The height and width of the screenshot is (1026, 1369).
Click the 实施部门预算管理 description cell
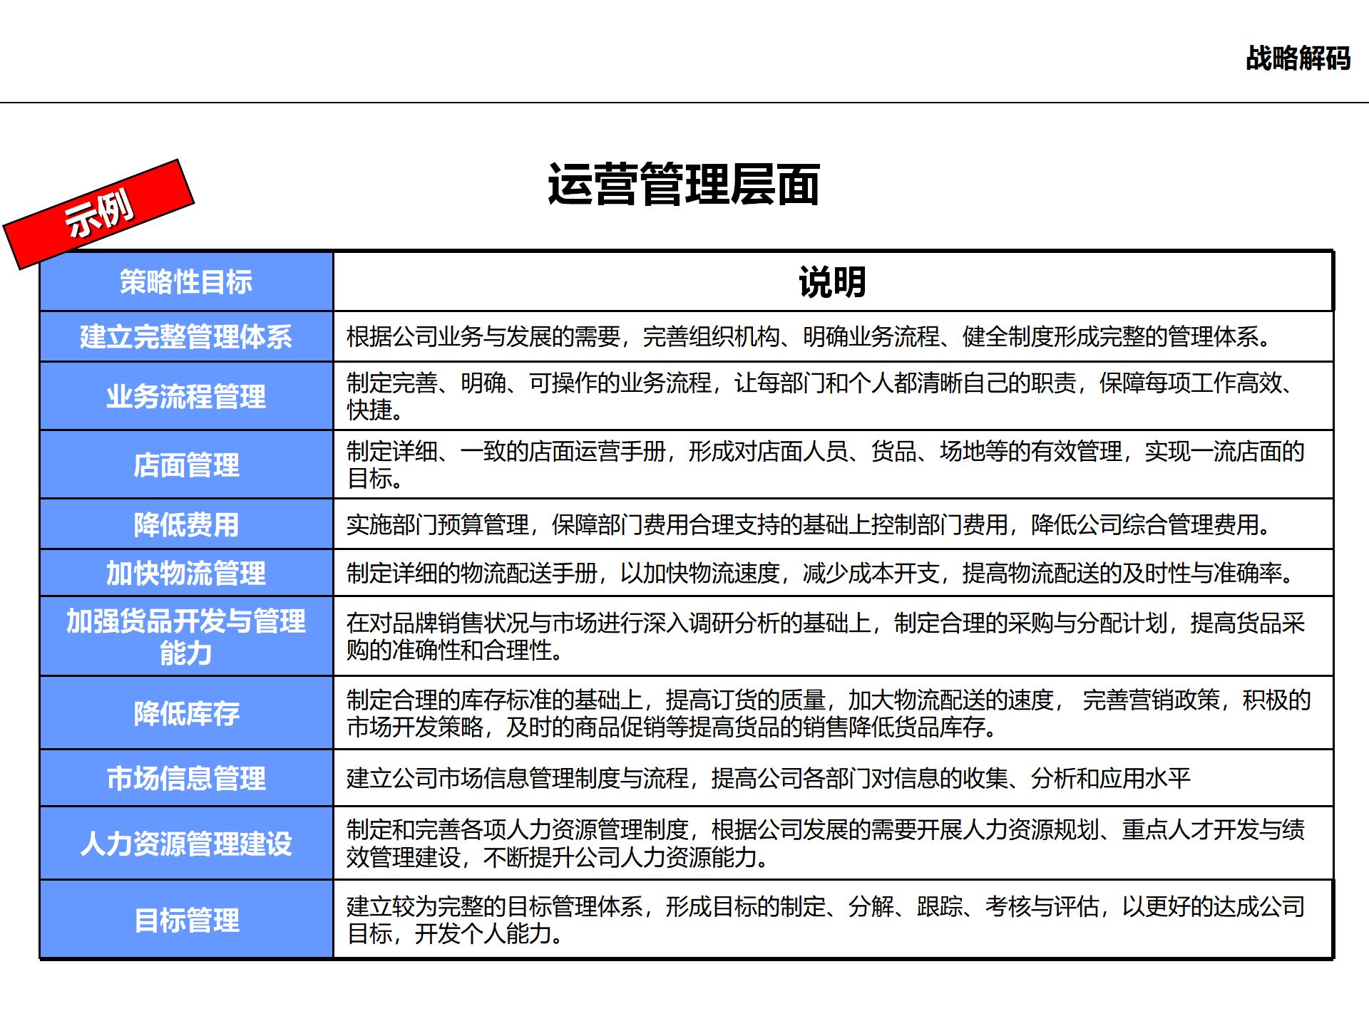809,524
